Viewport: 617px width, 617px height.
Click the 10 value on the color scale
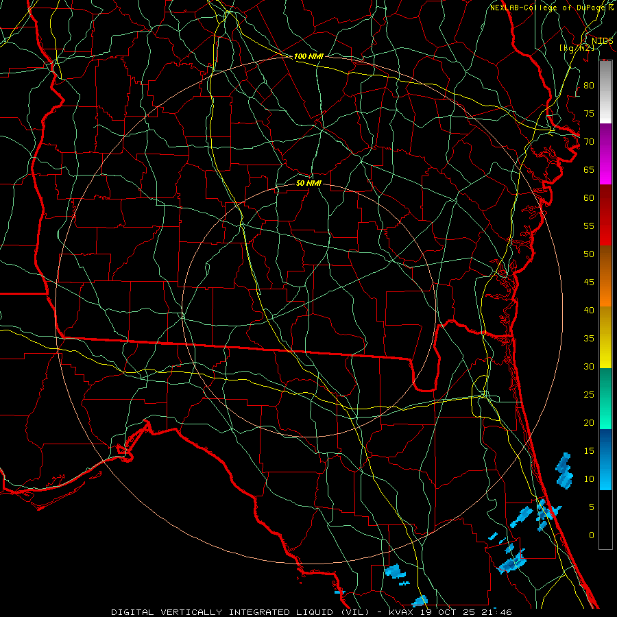point(589,479)
